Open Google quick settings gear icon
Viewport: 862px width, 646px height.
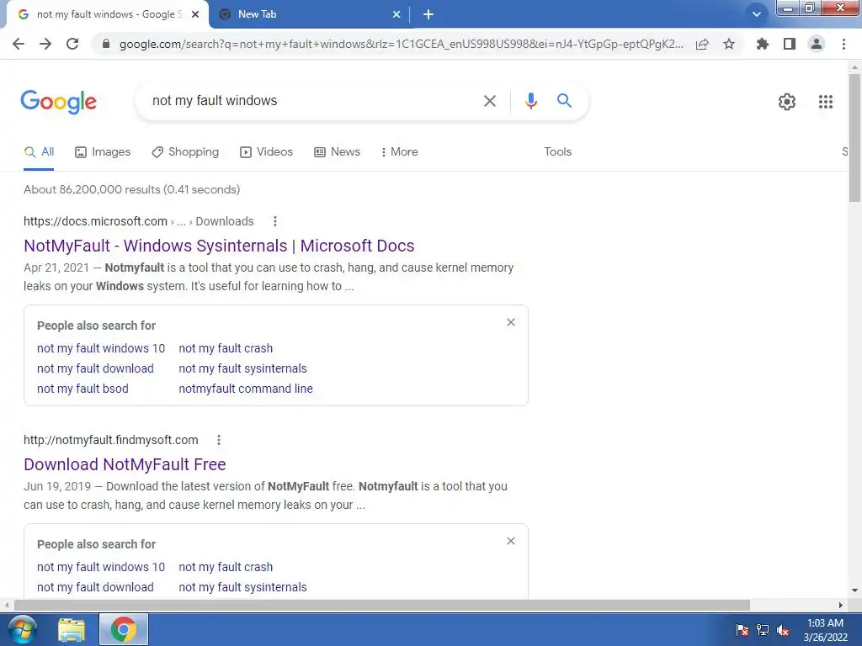pyautogui.click(x=787, y=102)
